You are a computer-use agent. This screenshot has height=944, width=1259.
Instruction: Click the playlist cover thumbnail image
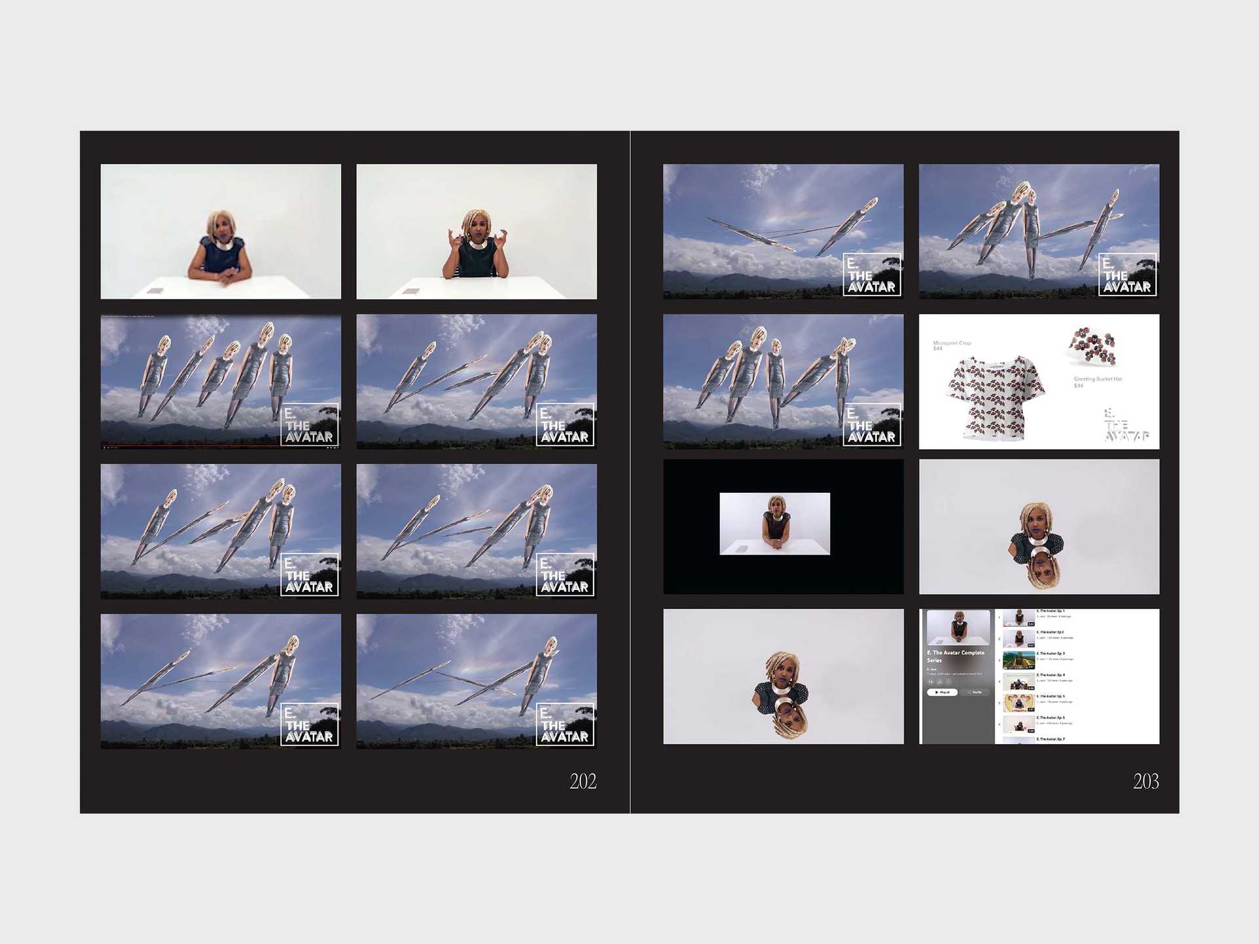click(958, 627)
